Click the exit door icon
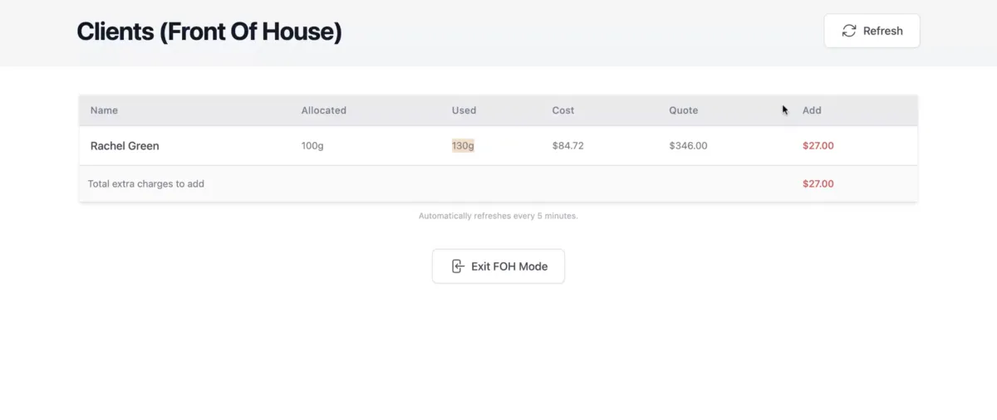This screenshot has width=997, height=420. [x=457, y=266]
